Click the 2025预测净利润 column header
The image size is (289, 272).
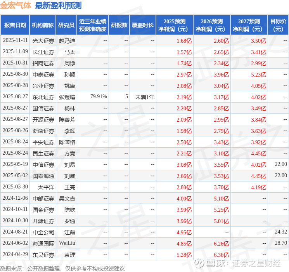[175, 25]
